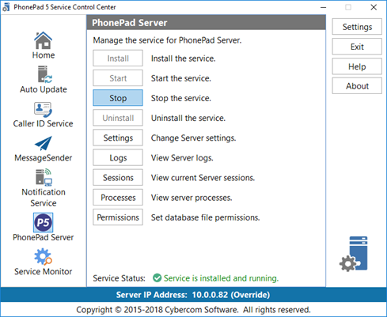Image resolution: width=387 pixels, height=317 pixels.
Task: Open the Permissions button
Action: (118, 217)
